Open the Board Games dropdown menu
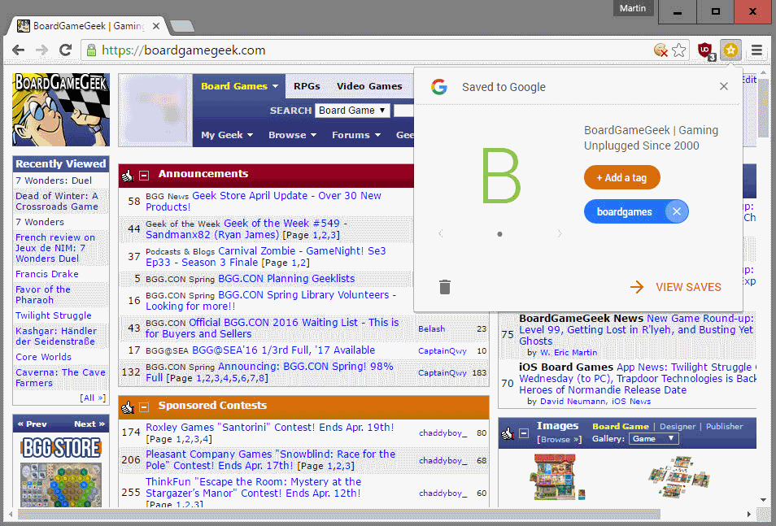This screenshot has width=776, height=526. point(239,86)
